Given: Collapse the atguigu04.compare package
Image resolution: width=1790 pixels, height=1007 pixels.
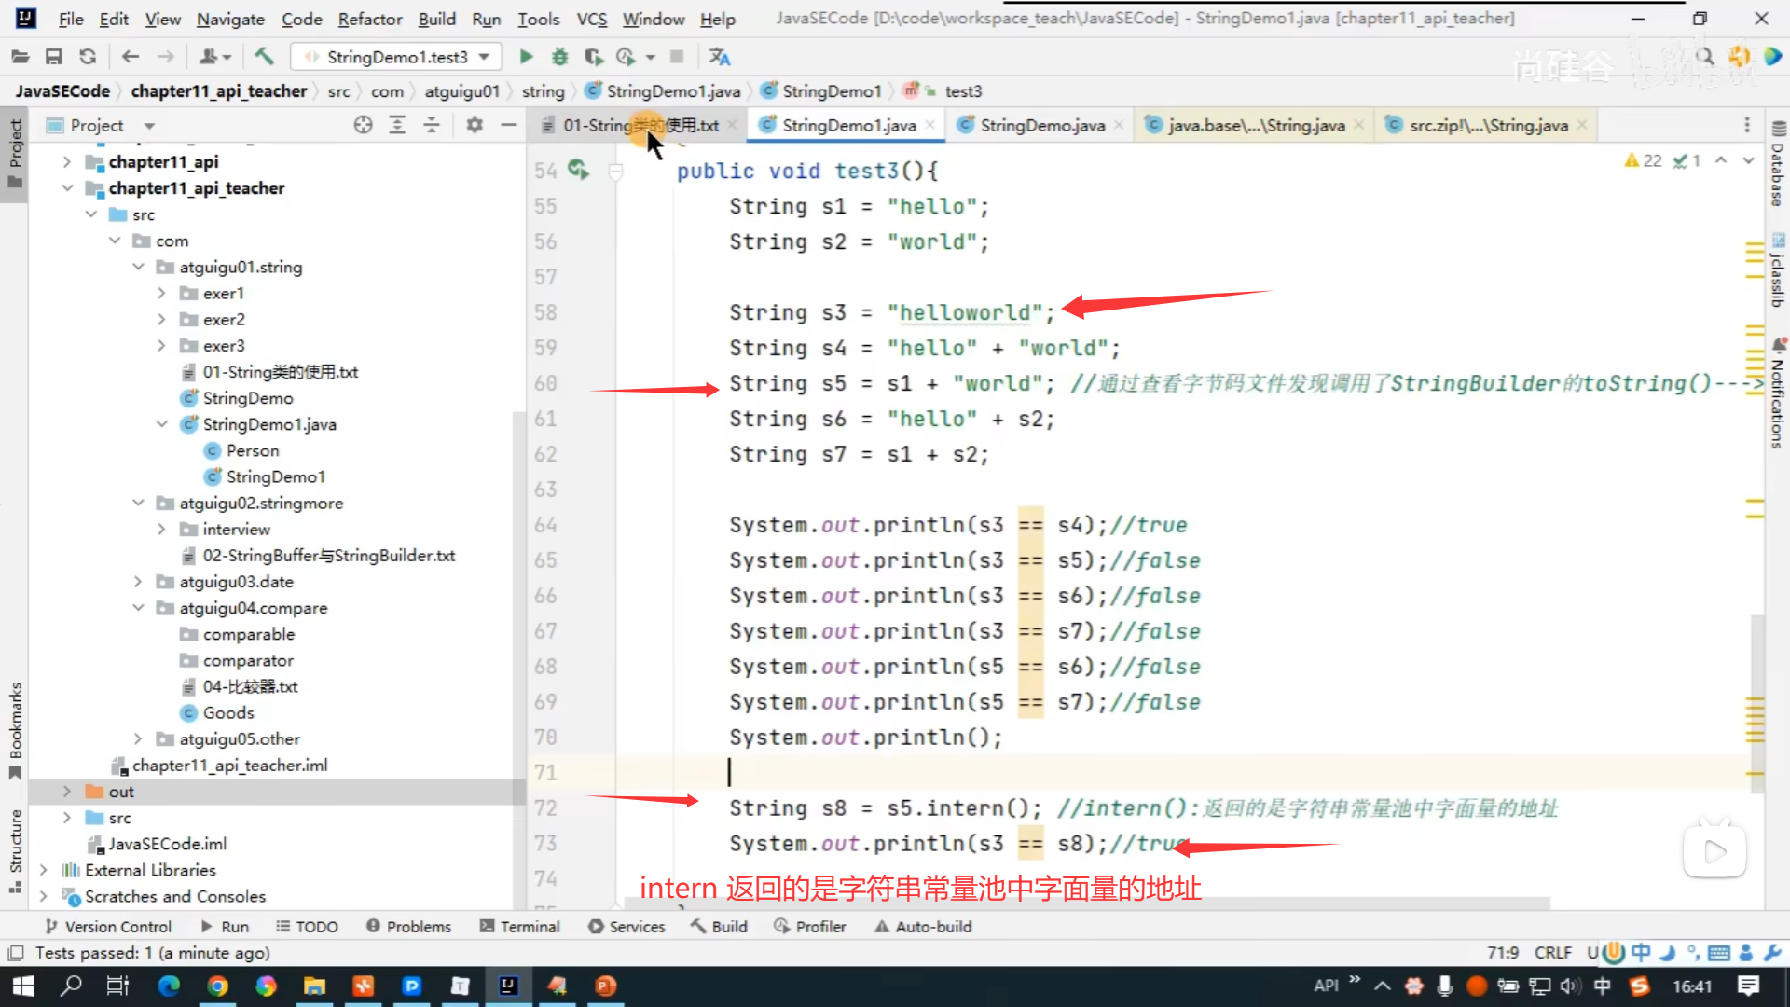Looking at the screenshot, I should click(x=138, y=608).
